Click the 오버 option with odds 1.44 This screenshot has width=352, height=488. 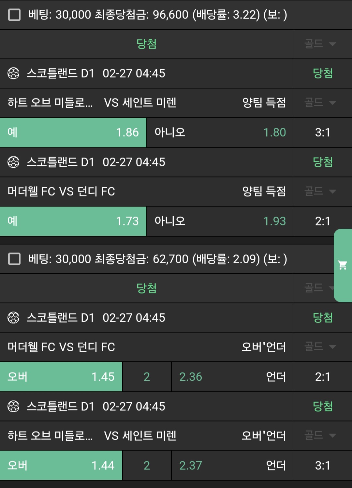click(x=61, y=465)
